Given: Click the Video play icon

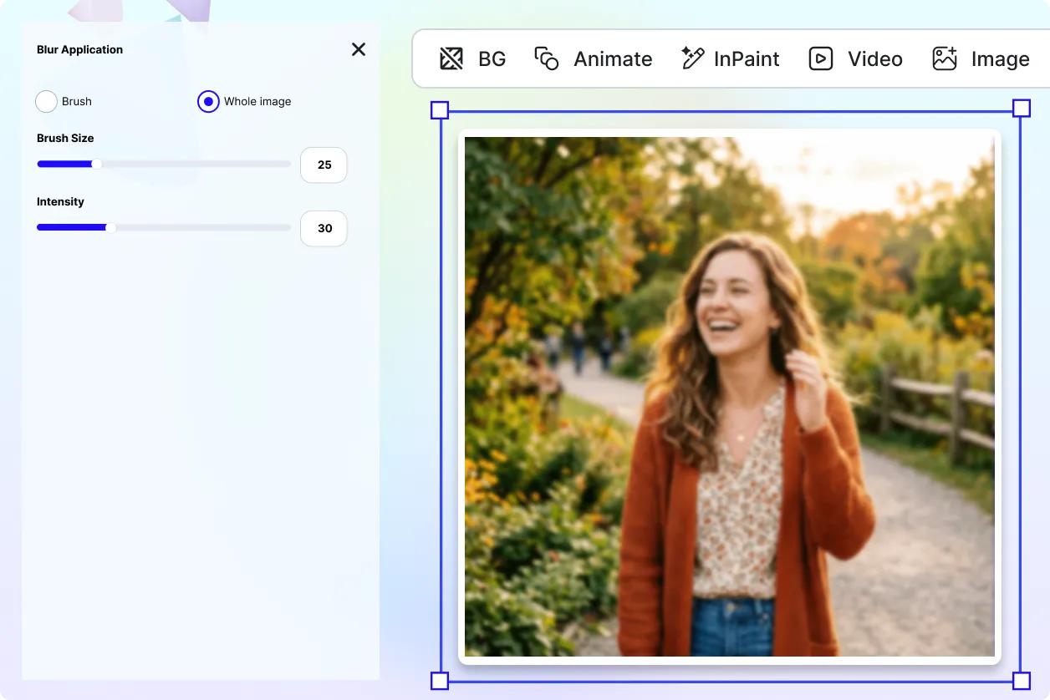Looking at the screenshot, I should tap(821, 59).
